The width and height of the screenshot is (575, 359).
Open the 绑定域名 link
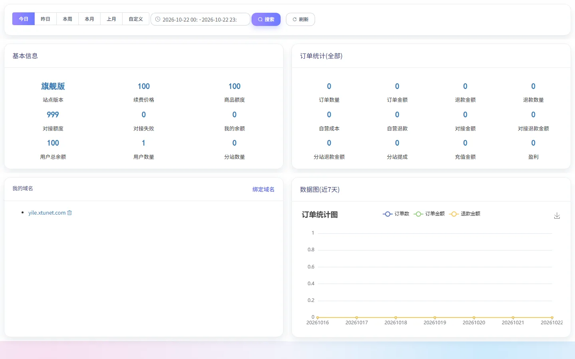[264, 189]
